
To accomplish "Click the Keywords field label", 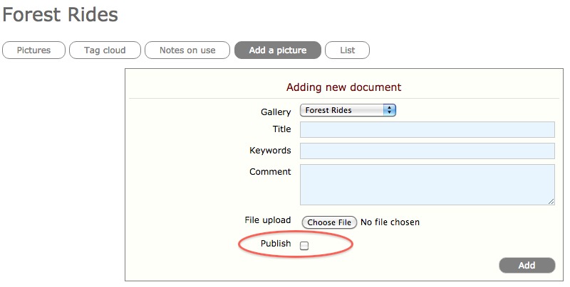I will 270,151.
